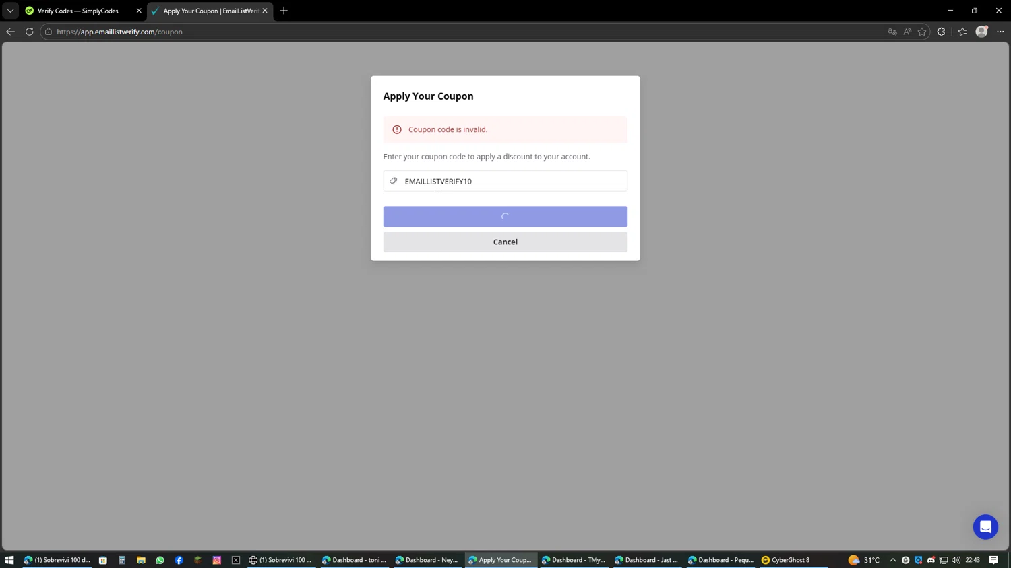Screen dimensions: 1011x568
Task: Open the translate page option
Action: coord(892,32)
